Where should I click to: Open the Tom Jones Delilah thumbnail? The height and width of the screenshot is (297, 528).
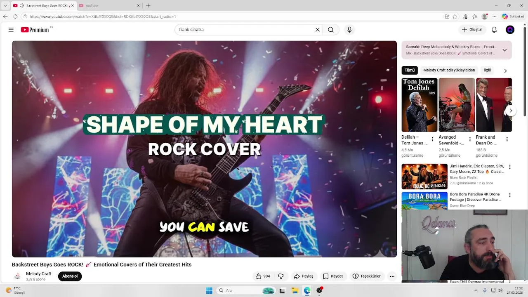point(419,105)
